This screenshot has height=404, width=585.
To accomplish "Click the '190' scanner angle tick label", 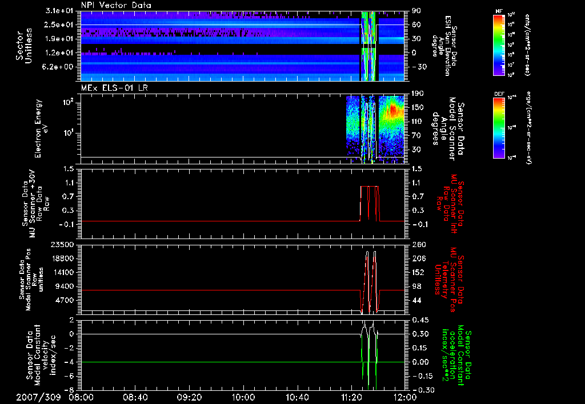I will (417, 94).
